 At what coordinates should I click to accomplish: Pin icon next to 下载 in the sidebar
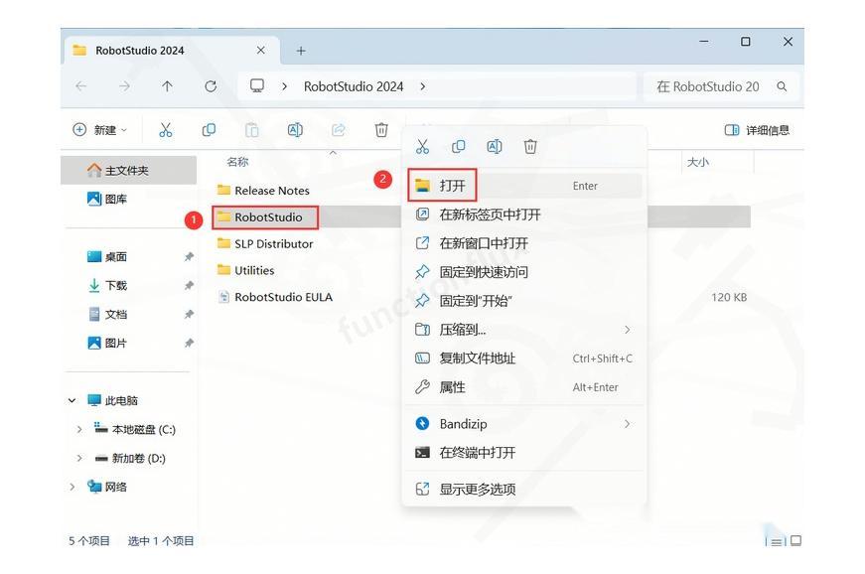coord(189,285)
